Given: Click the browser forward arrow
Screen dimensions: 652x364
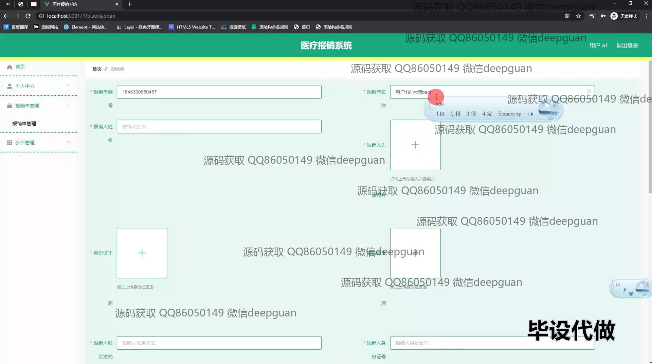Looking at the screenshot, I should 17,16.
